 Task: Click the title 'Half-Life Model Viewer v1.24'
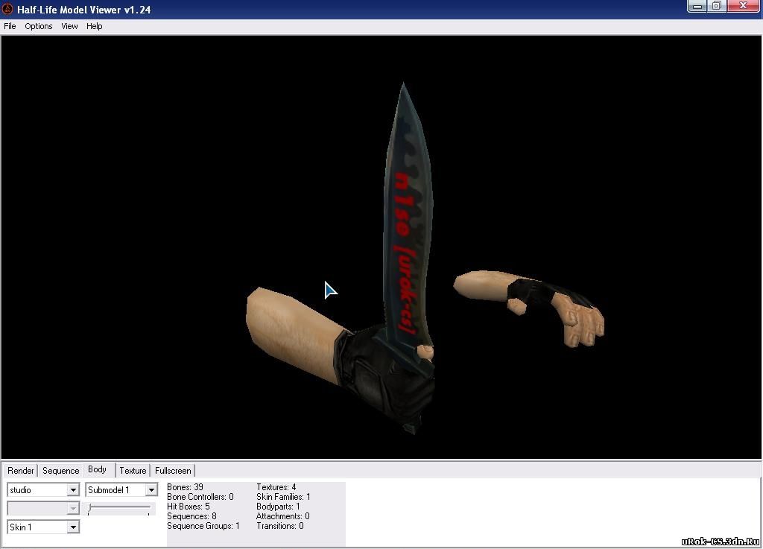(83, 9)
